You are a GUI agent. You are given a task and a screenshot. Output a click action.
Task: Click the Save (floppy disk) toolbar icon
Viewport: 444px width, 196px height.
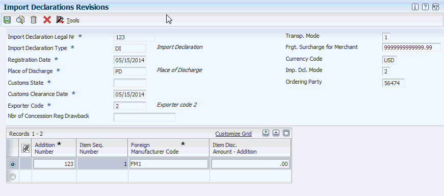point(7,20)
